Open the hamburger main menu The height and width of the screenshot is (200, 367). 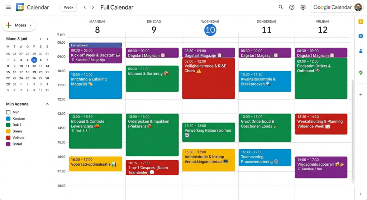(9, 7)
